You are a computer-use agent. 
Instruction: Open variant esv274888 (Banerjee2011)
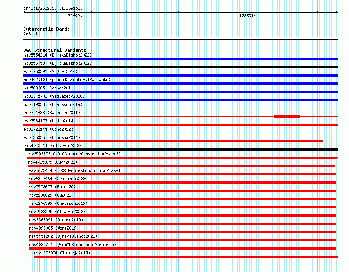tap(52, 113)
